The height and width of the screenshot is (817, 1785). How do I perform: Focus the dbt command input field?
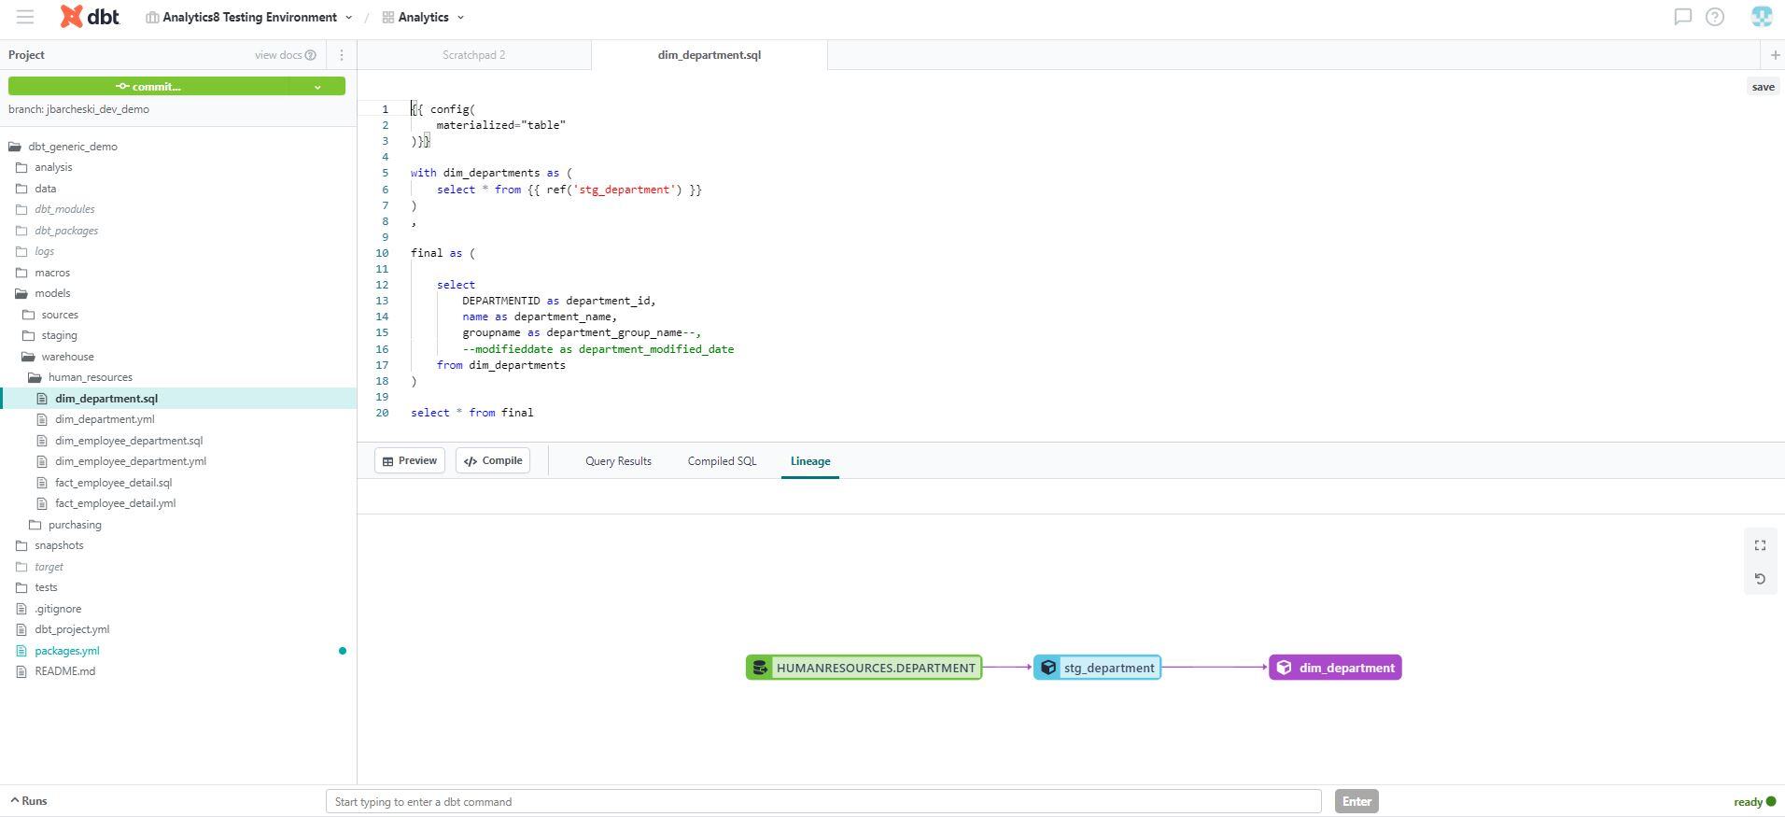pyautogui.click(x=822, y=801)
